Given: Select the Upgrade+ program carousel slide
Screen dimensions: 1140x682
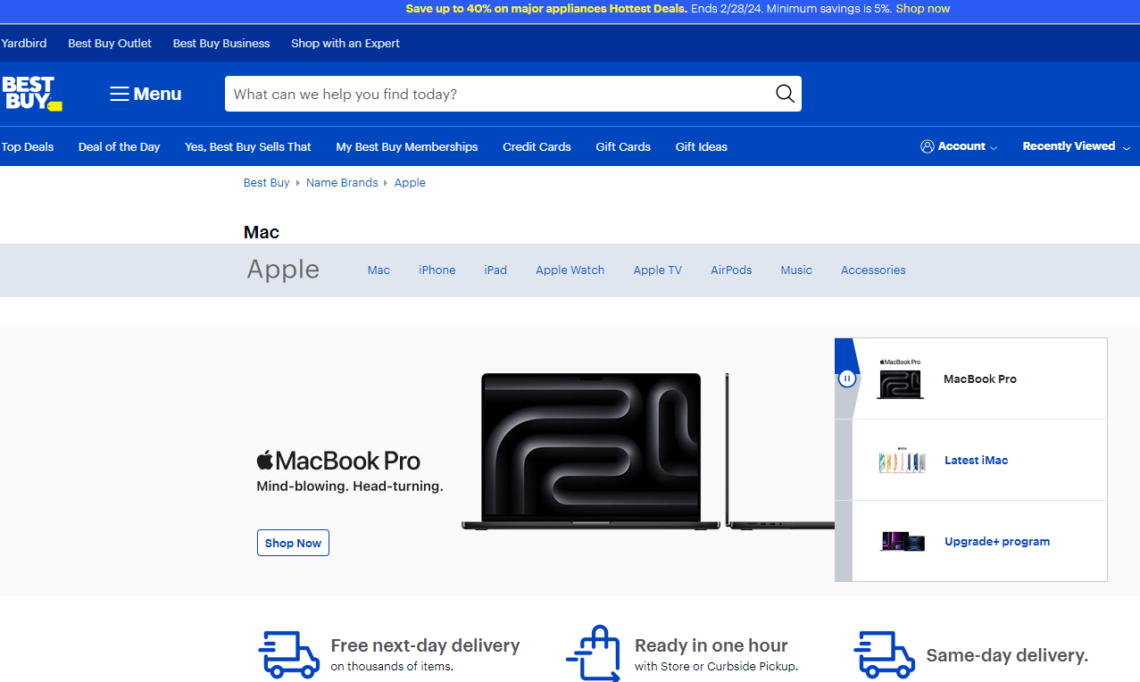Looking at the screenshot, I should point(996,542).
